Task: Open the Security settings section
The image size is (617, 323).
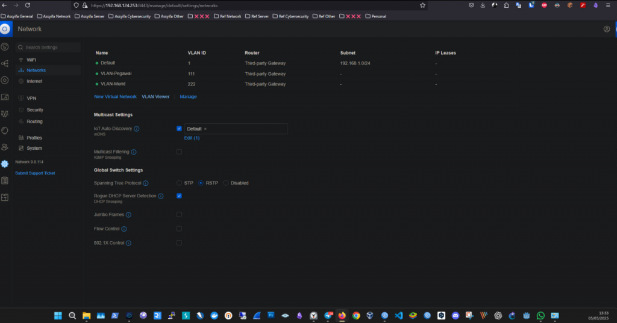Action: pyautogui.click(x=34, y=110)
